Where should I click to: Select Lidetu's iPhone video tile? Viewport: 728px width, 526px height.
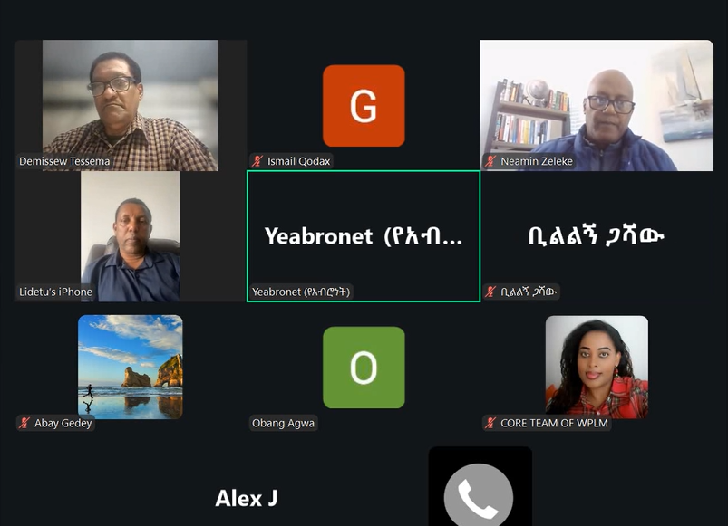pyautogui.click(x=131, y=236)
